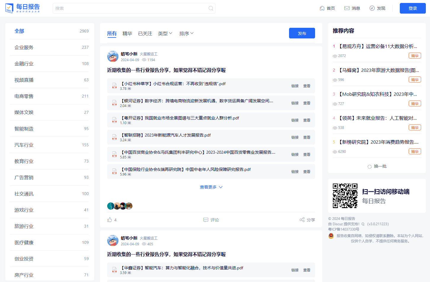Click PDF icon for 华鑫证券 file
This screenshot has height=282, width=430.
click(114, 270)
